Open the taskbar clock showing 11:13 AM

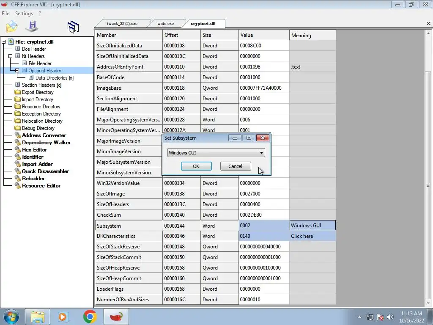tap(411, 317)
